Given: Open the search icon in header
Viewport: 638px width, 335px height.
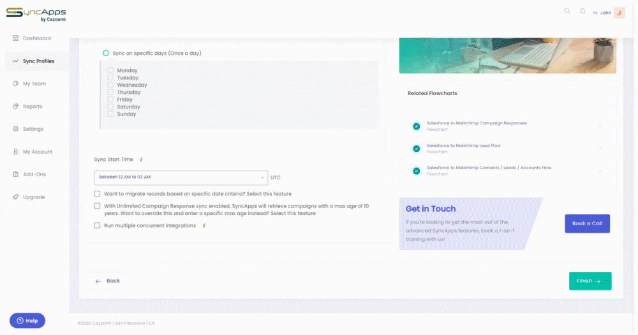Looking at the screenshot, I should (x=567, y=11).
